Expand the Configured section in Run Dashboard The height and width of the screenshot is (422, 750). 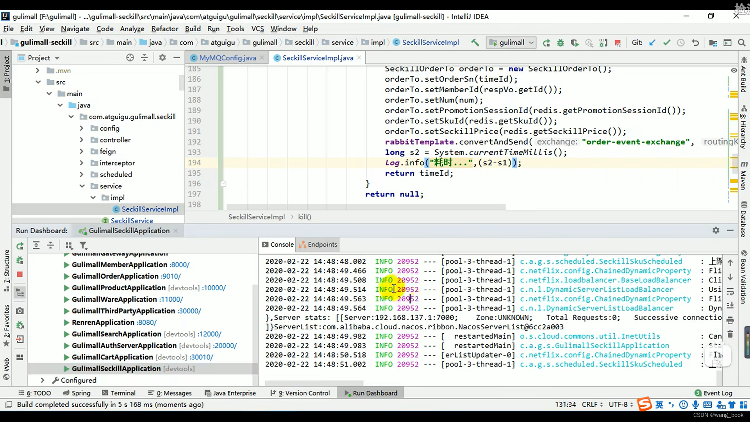coord(42,380)
